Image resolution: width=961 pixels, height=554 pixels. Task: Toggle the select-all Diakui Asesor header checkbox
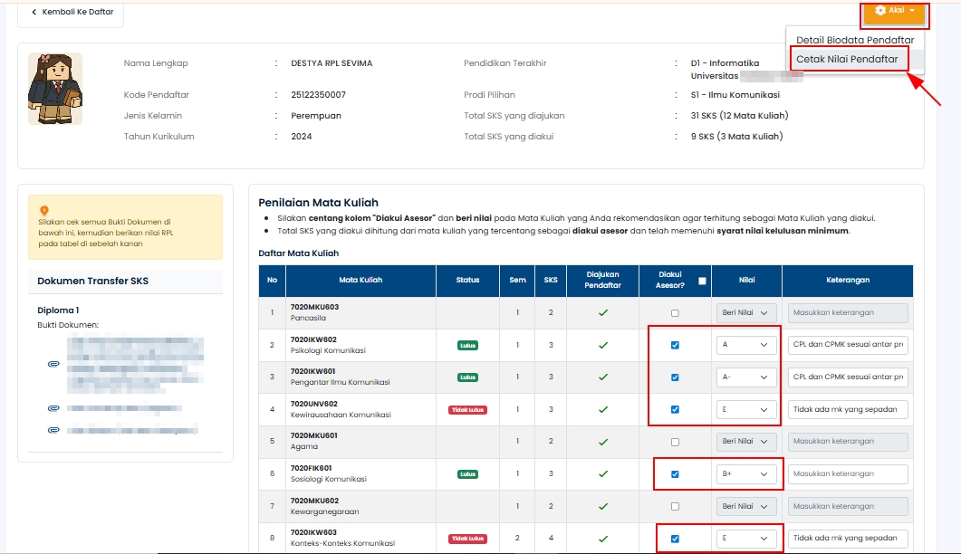[701, 281]
